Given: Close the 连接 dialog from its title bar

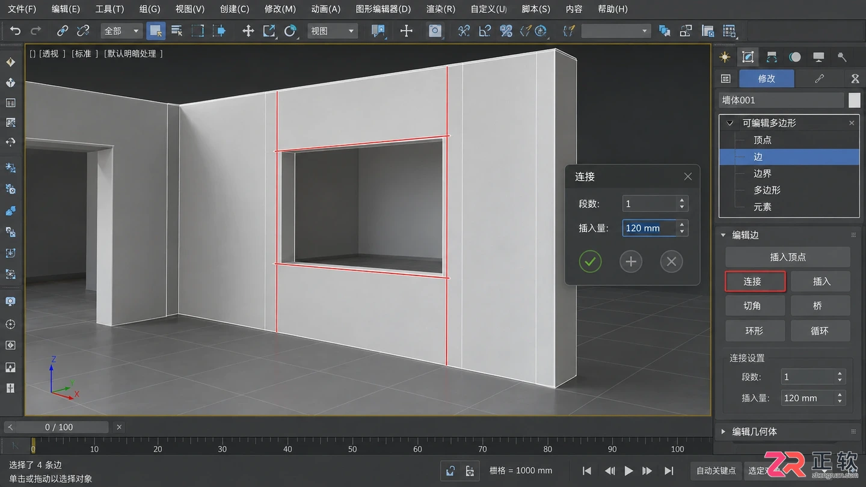Looking at the screenshot, I should [x=688, y=177].
